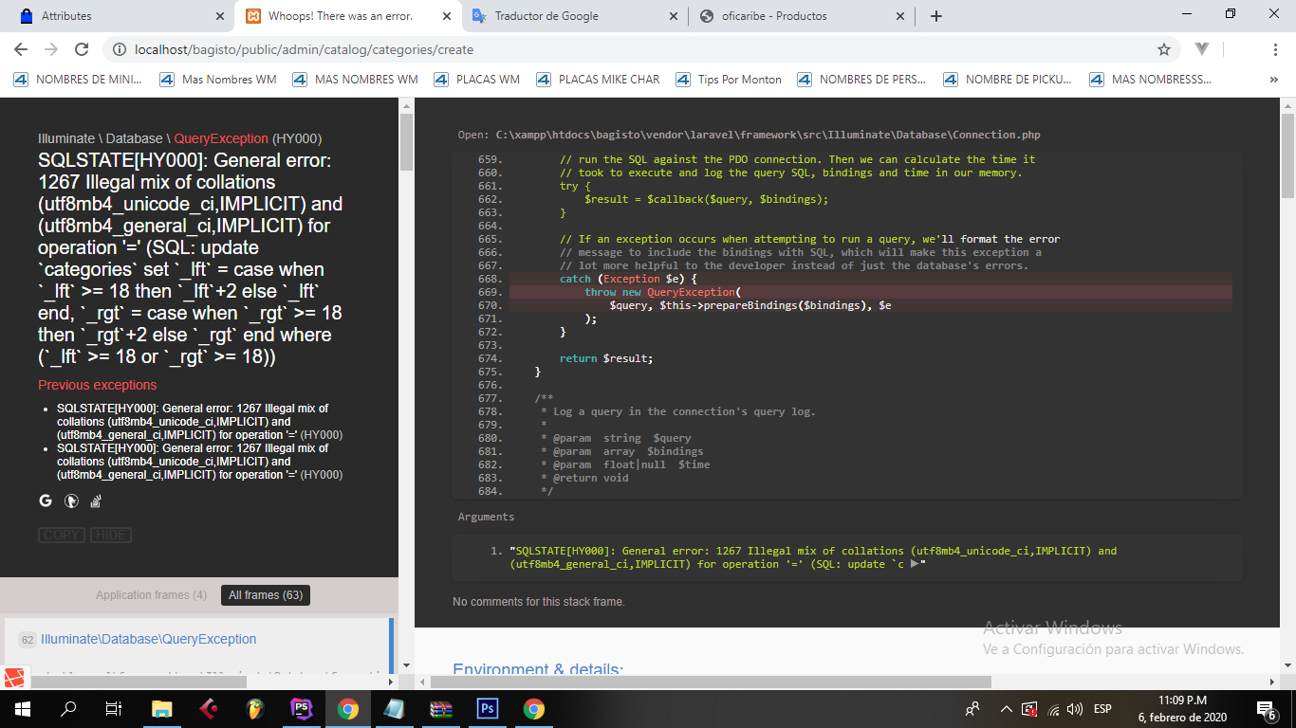The width and height of the screenshot is (1296, 728).
Task: Click the bottom horizontal scrollbar of code panel
Action: (x=711, y=682)
